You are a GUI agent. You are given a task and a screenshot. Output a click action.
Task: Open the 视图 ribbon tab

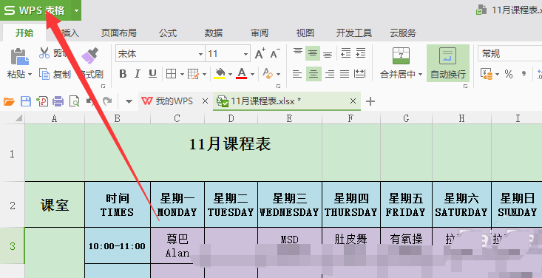(305, 33)
